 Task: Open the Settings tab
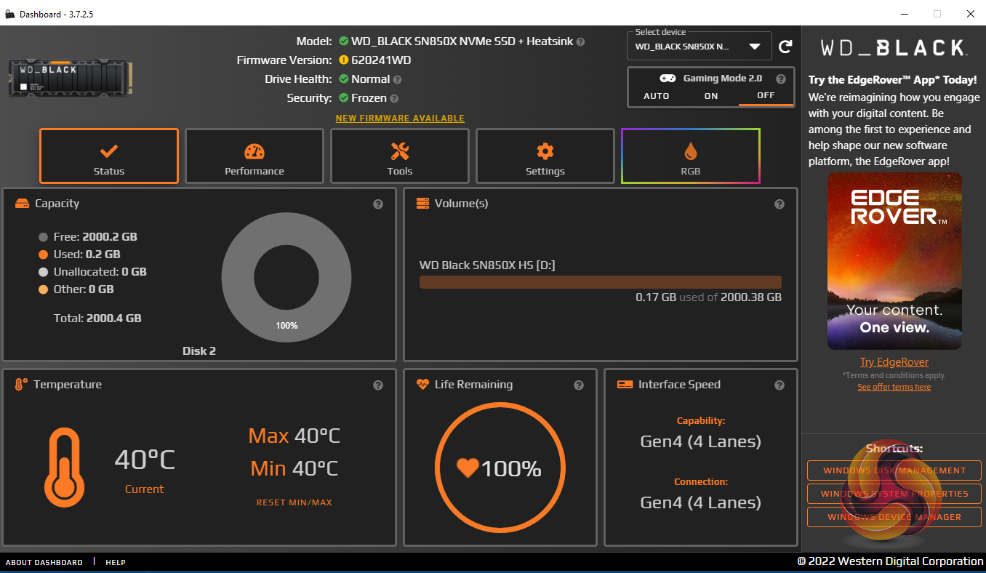click(x=545, y=156)
